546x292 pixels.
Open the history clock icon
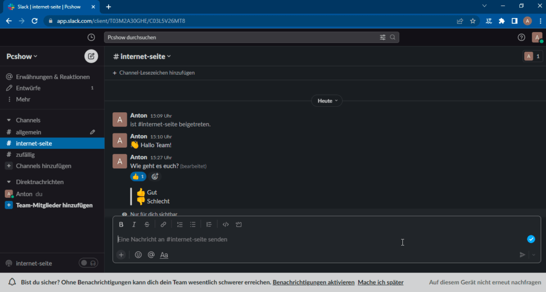91,37
